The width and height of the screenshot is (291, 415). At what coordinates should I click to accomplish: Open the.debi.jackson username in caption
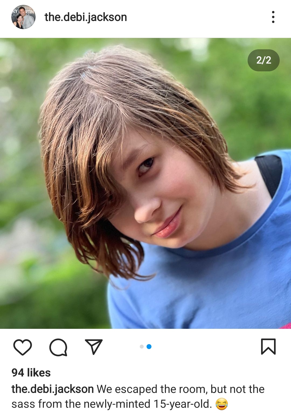click(53, 389)
